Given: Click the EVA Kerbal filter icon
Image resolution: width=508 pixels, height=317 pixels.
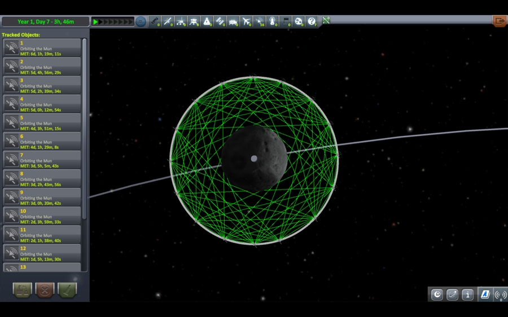Looking at the screenshot, I should (273, 21).
